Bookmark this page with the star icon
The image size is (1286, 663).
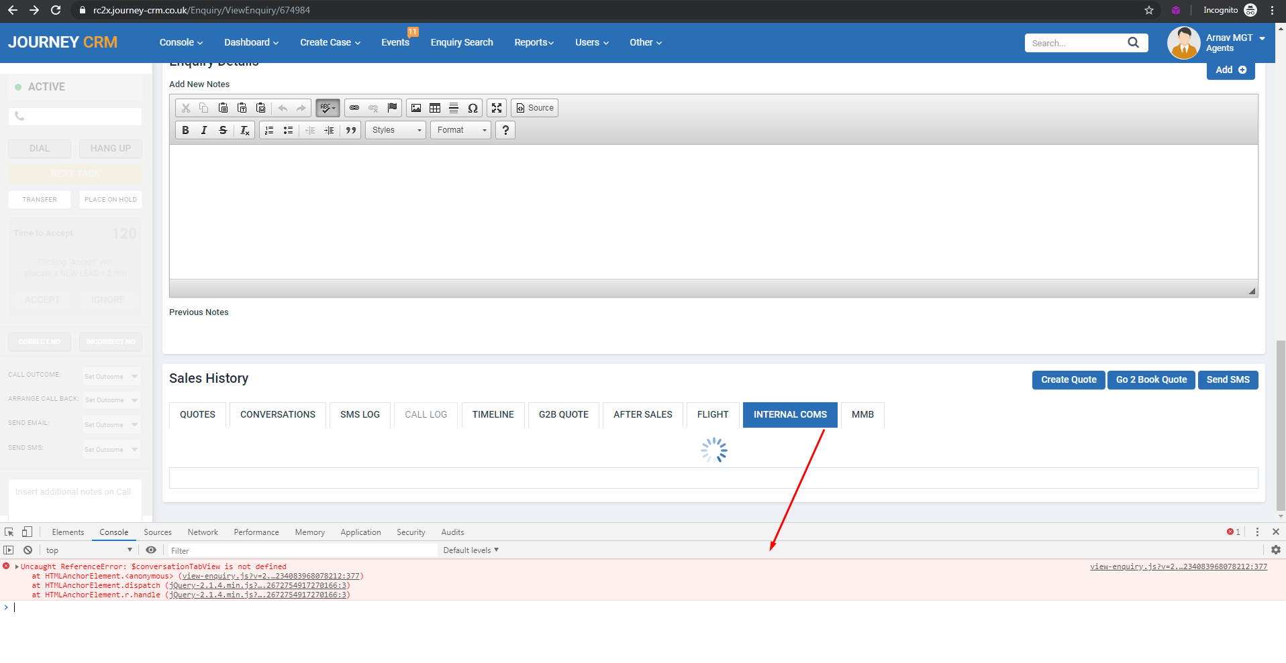point(1149,10)
